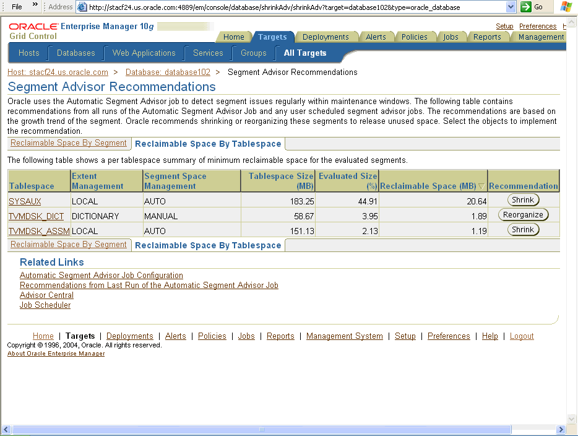578x436 pixels.
Task: Shrink the SYSAUX tablespace
Action: (x=523, y=200)
